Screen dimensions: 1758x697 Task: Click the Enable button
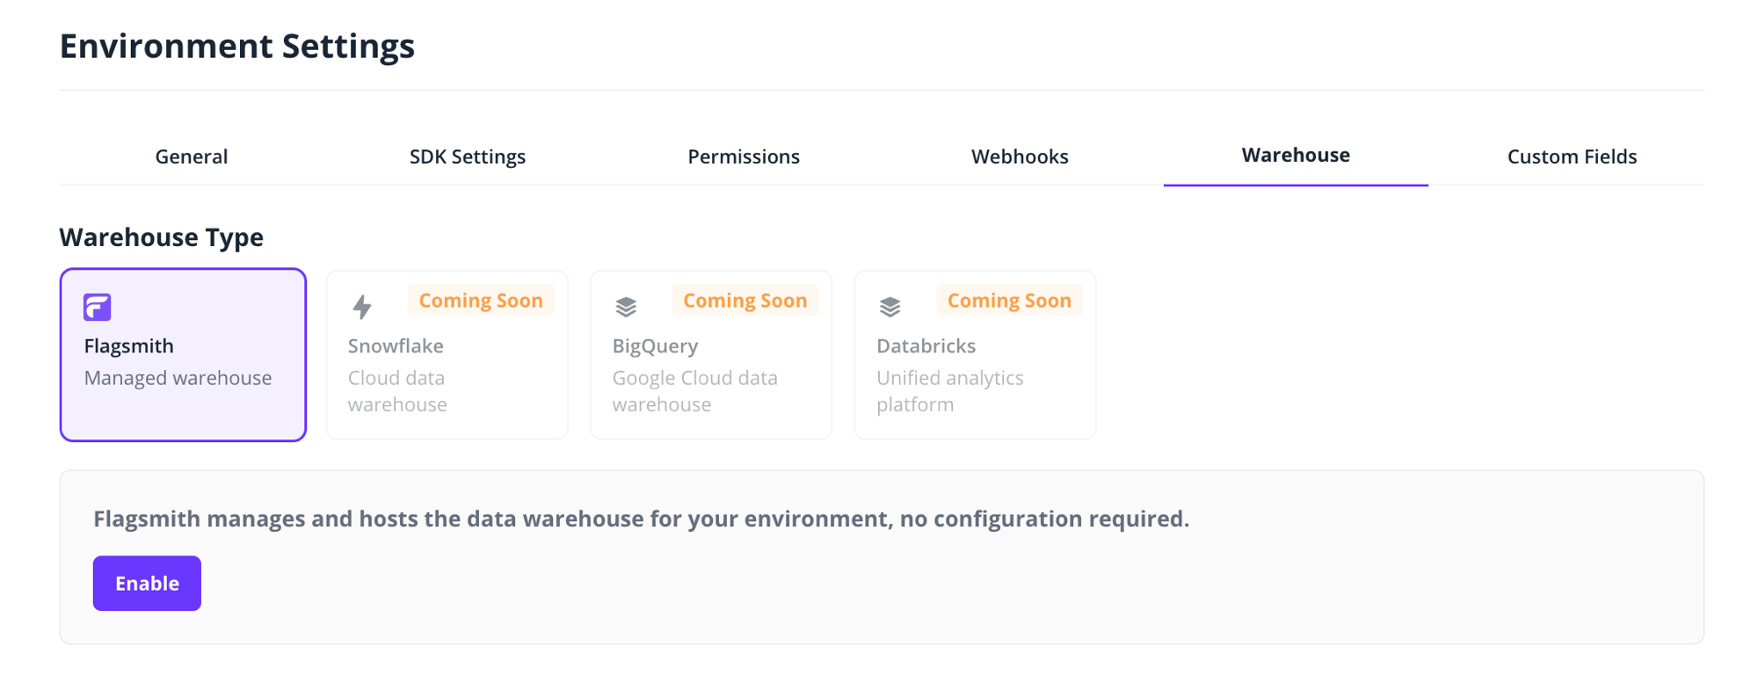(x=147, y=583)
